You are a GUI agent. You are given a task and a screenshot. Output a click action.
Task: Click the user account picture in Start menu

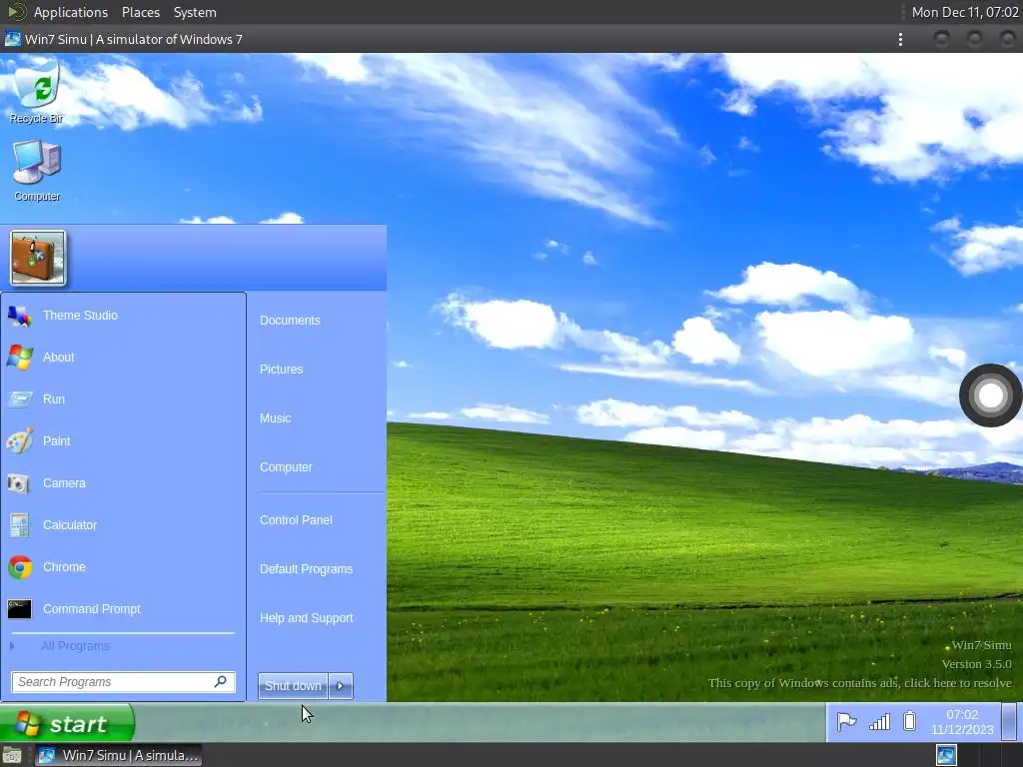coord(38,258)
